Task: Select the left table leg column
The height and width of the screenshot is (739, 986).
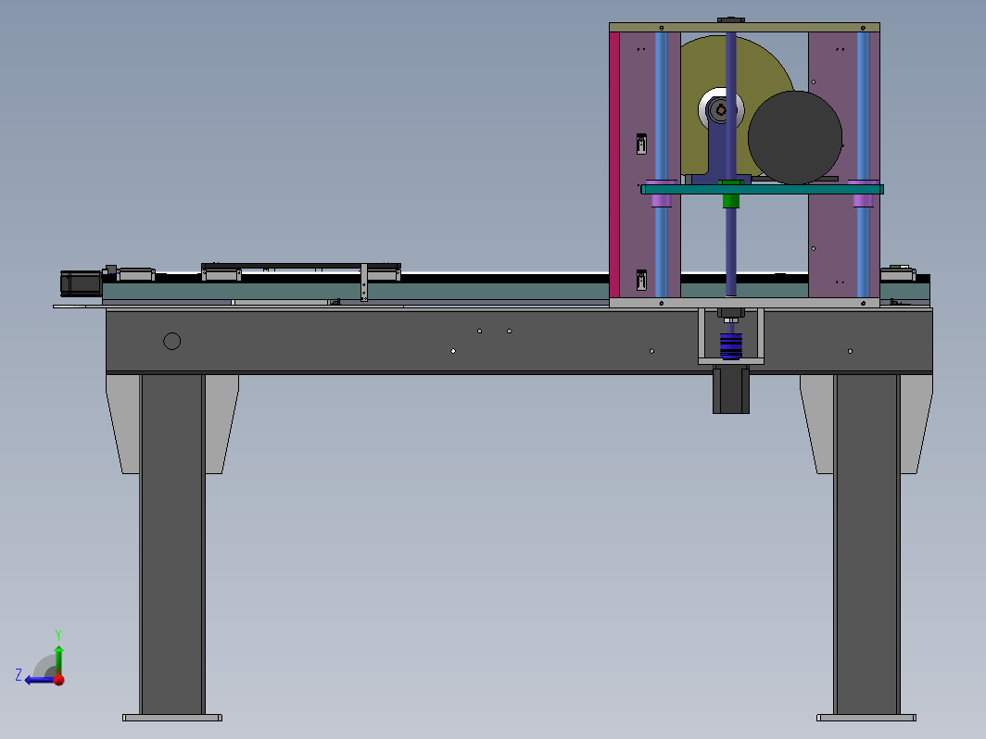Action: coord(172,545)
